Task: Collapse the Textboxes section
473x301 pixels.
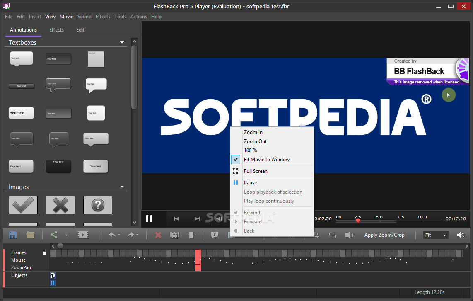Action: [122, 43]
